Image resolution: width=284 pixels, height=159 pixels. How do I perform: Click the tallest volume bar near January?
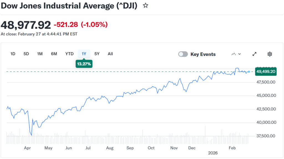point(205,131)
